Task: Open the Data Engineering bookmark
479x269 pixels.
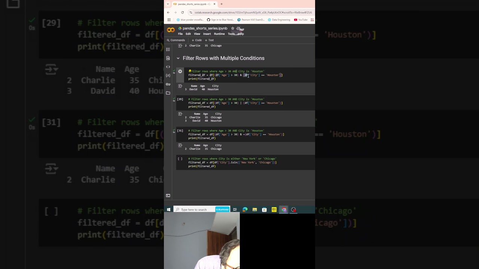Action: click(x=279, y=20)
